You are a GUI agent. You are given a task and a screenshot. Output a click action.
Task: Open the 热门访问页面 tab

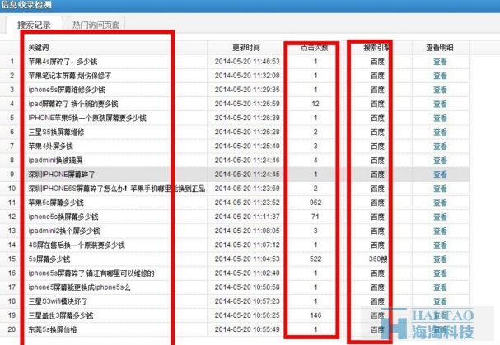coord(96,25)
